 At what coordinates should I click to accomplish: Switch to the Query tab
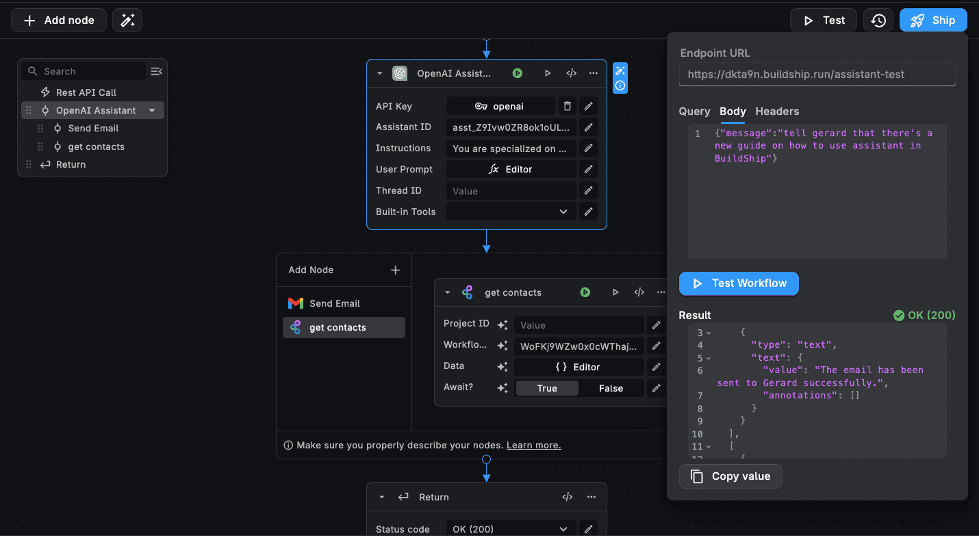pos(694,112)
